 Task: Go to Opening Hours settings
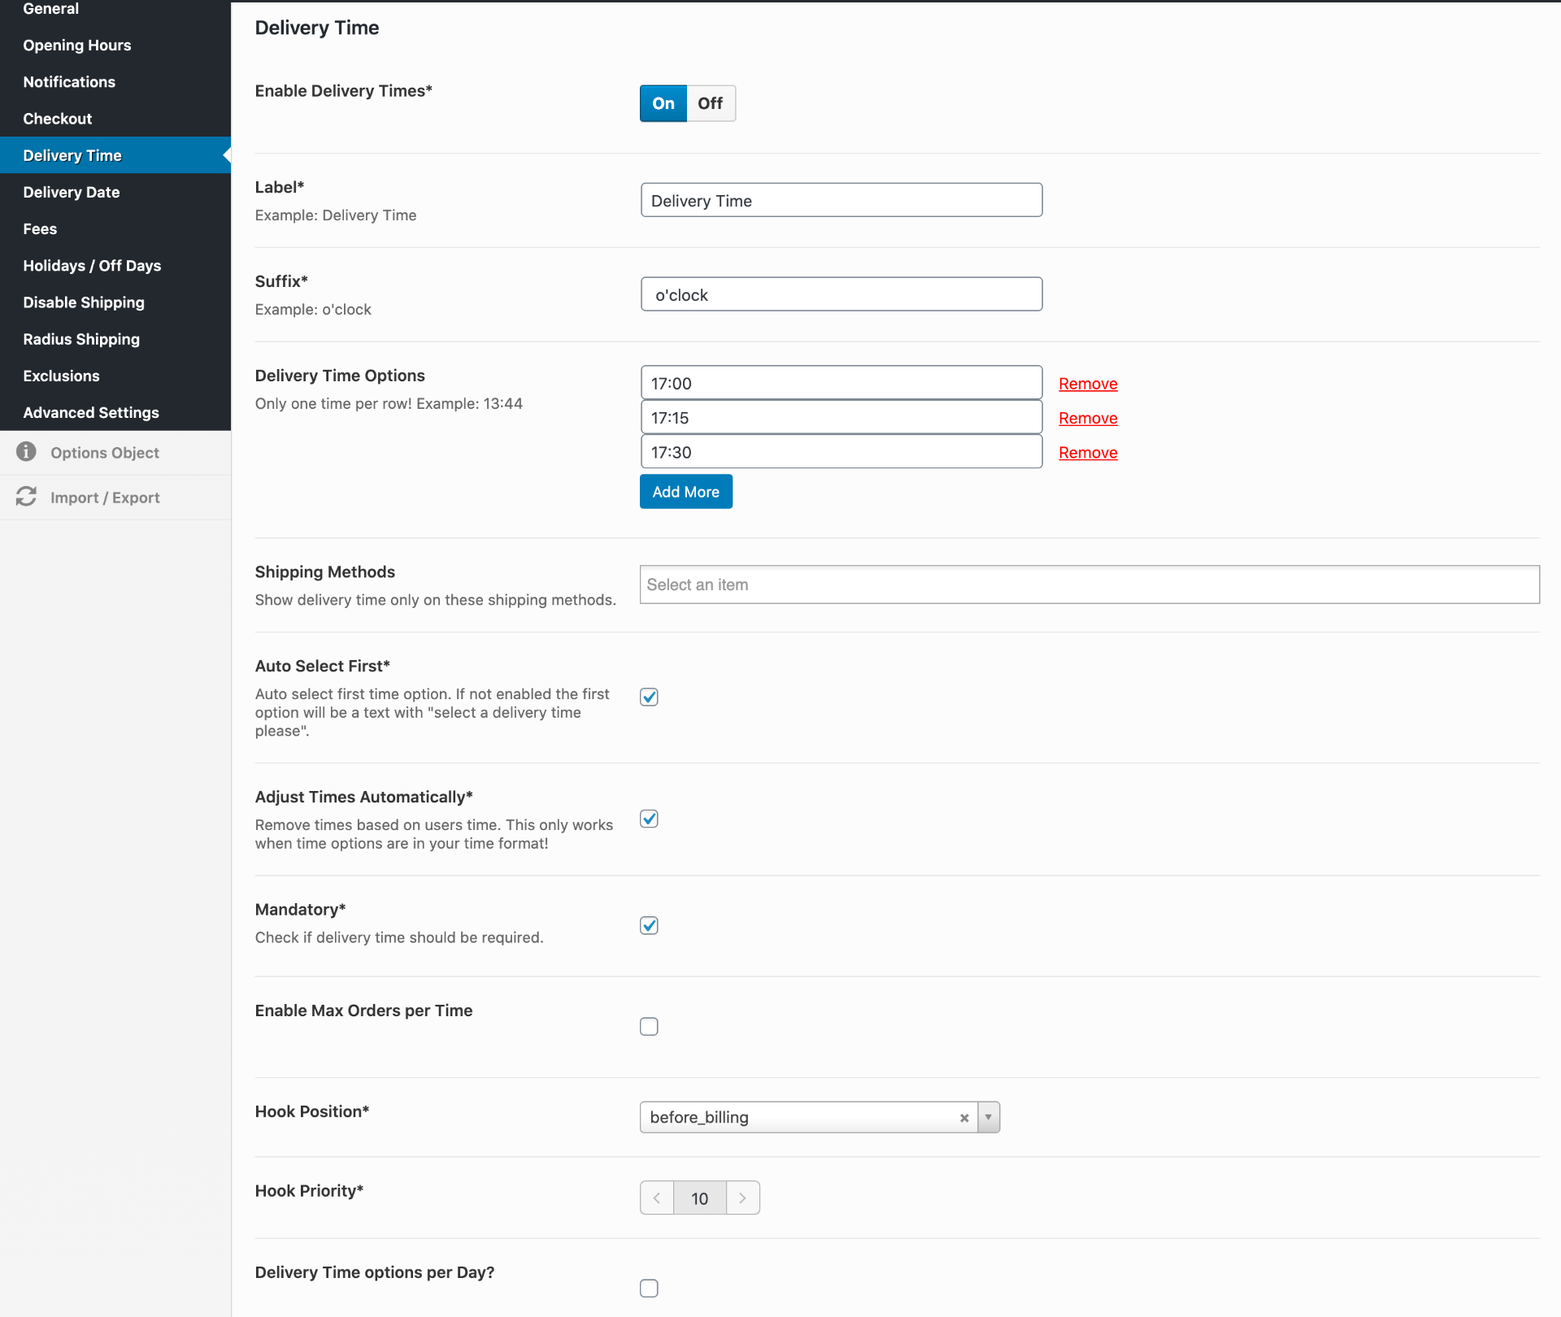(x=115, y=46)
